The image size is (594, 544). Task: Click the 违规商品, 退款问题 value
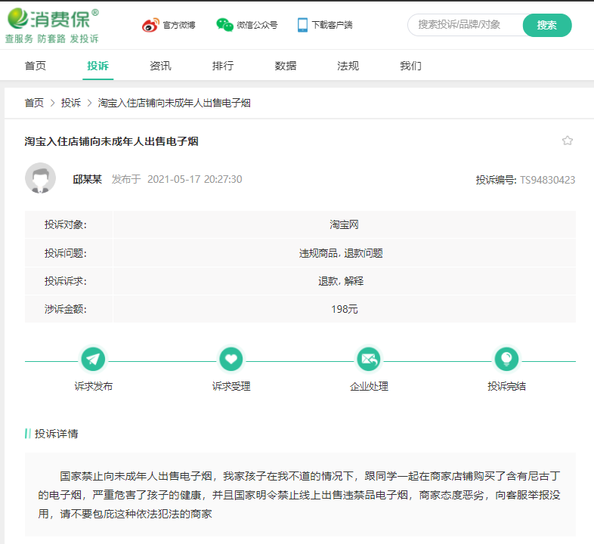coord(341,253)
